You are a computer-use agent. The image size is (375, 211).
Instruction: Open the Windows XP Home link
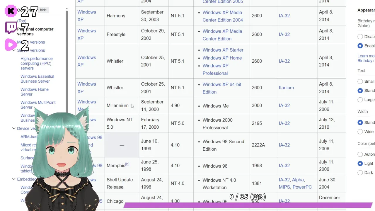(222, 58)
